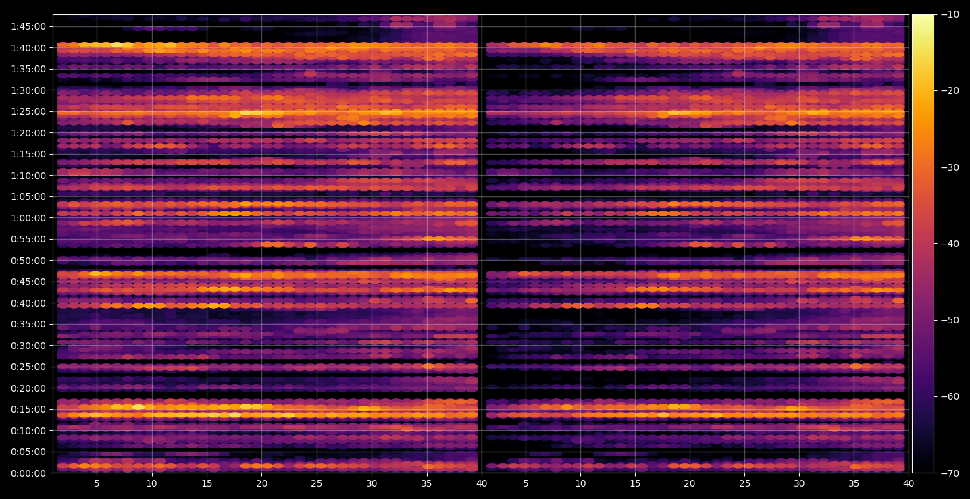970x499 pixels.
Task: Select the −20 colorbar value
Action: 950,90
